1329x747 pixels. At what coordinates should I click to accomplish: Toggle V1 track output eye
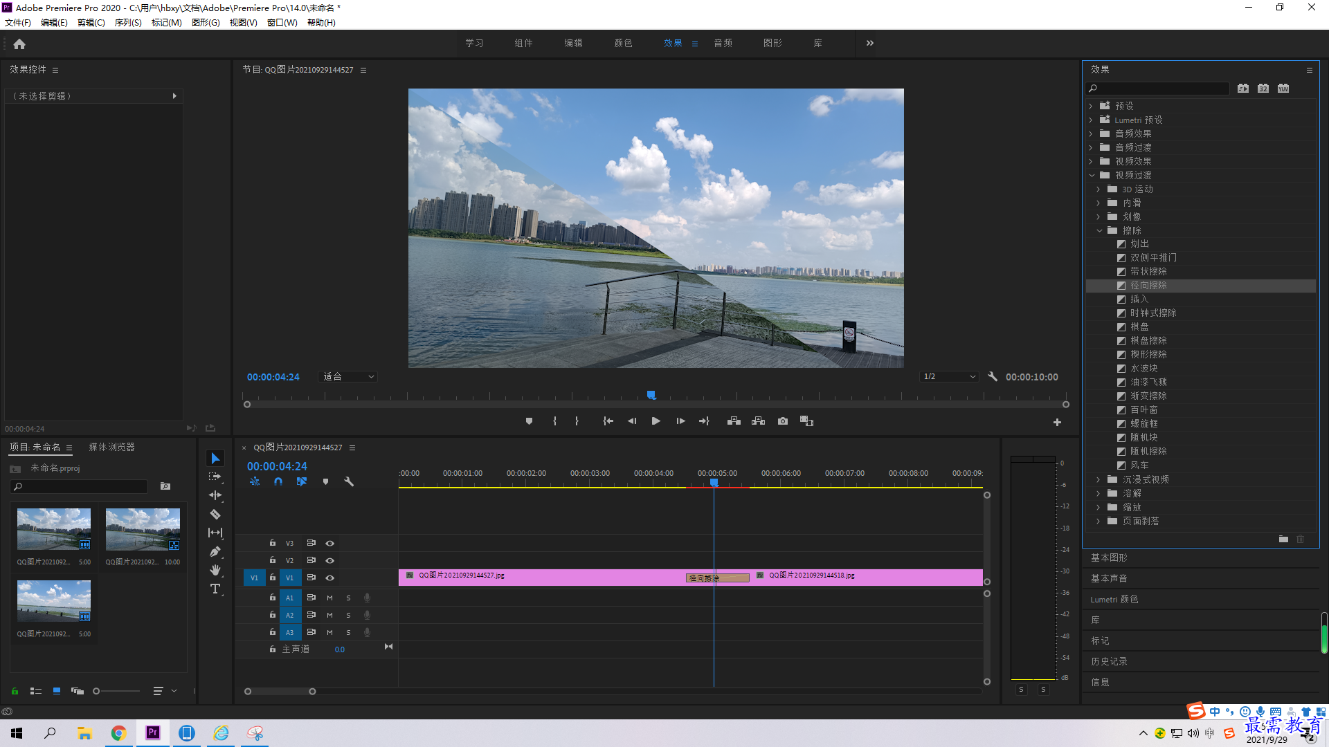pos(330,578)
